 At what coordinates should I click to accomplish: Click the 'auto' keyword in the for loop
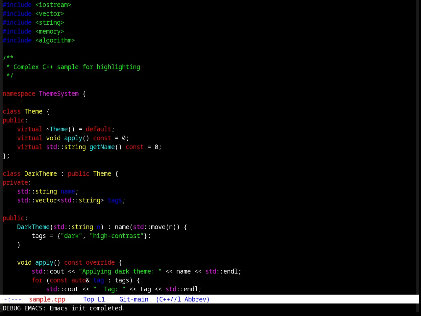coord(79,280)
